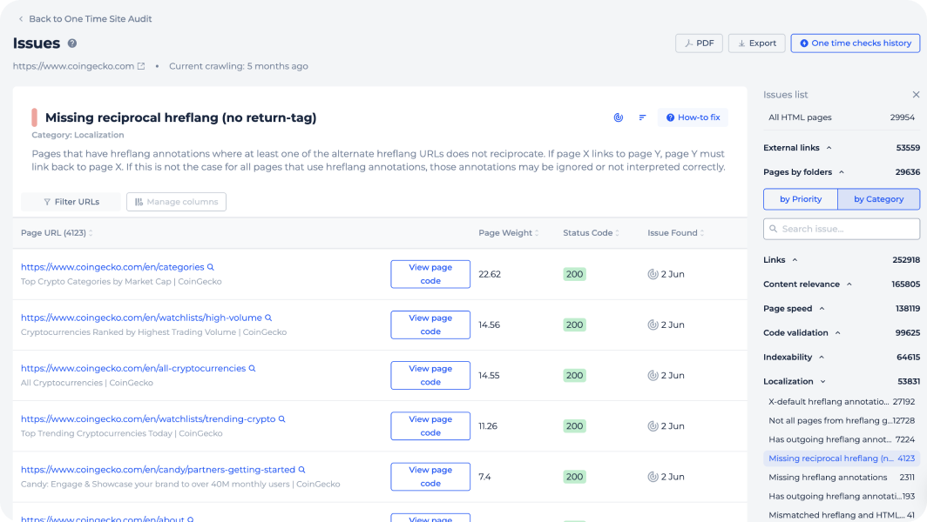View page code for all-cryptocurrencies

tap(430, 376)
